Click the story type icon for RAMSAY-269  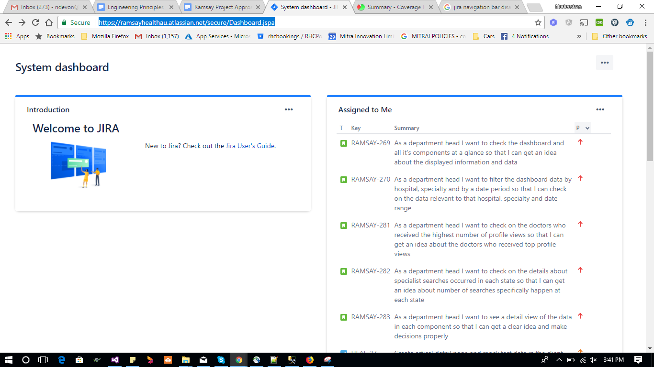[343, 143]
